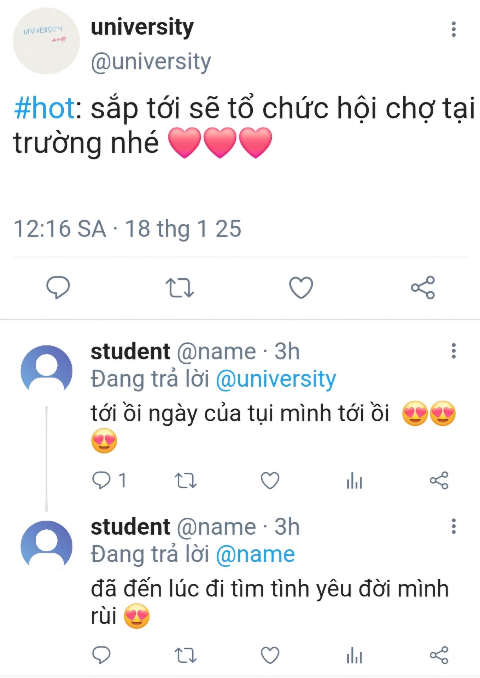
Task: Open the @name mention link in second reply
Action: point(255,554)
